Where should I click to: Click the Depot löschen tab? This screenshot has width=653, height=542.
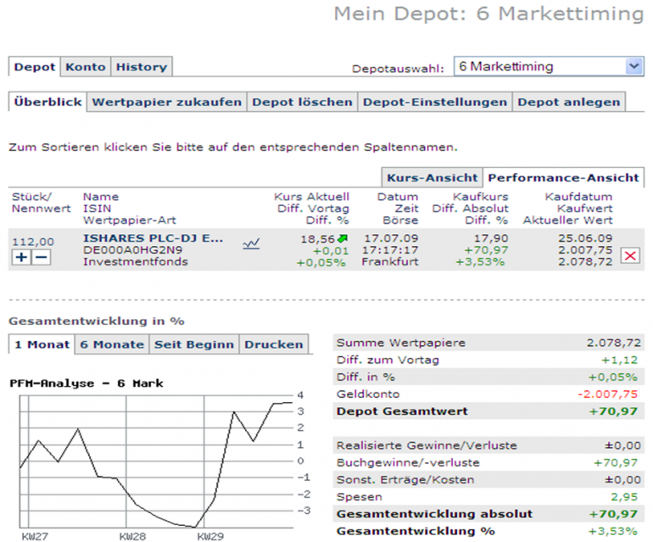tap(303, 102)
